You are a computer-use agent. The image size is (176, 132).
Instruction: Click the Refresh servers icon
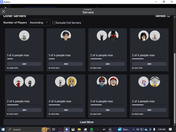click(x=169, y=16)
